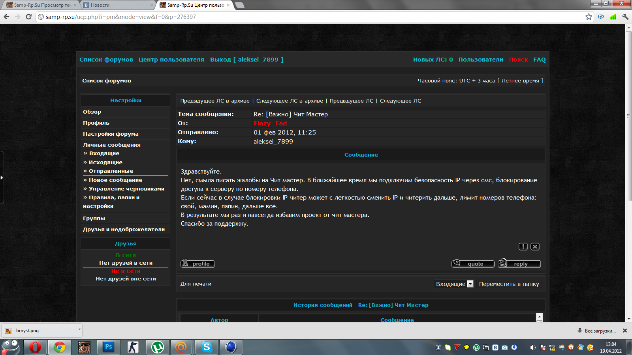Reload the page in browser
The width and height of the screenshot is (632, 355).
coord(28,17)
